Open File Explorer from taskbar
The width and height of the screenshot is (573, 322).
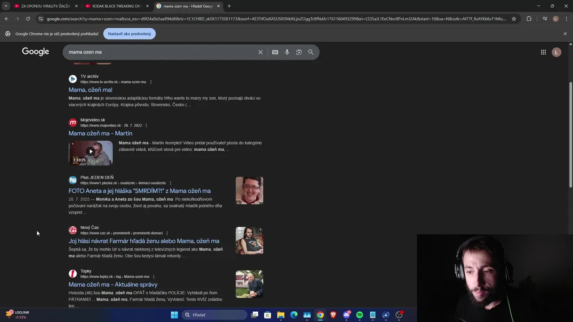[x=281, y=315]
